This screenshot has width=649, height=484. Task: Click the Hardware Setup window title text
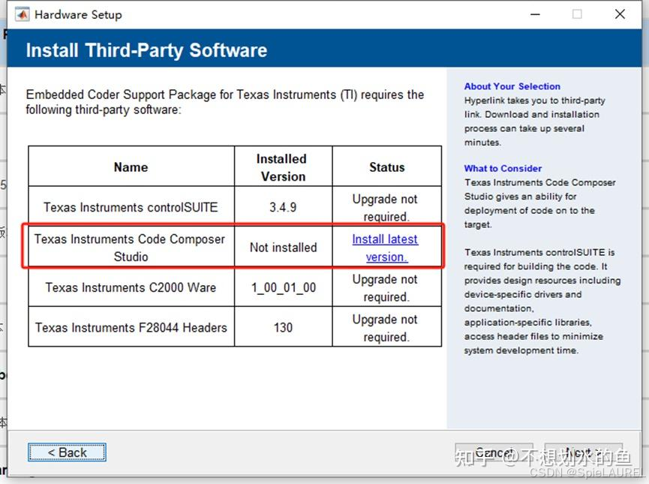point(78,14)
